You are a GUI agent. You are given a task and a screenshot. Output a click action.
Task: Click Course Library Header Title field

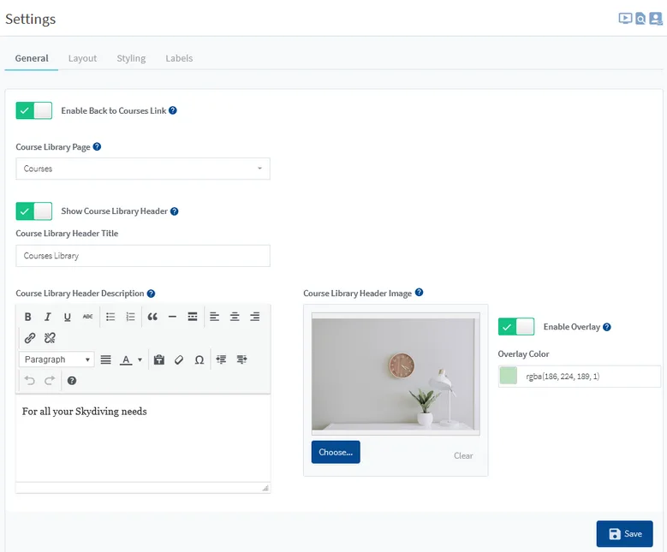tap(143, 256)
